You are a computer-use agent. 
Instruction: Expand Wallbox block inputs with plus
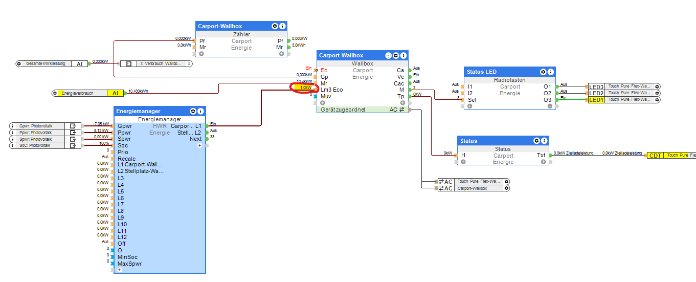323,103
